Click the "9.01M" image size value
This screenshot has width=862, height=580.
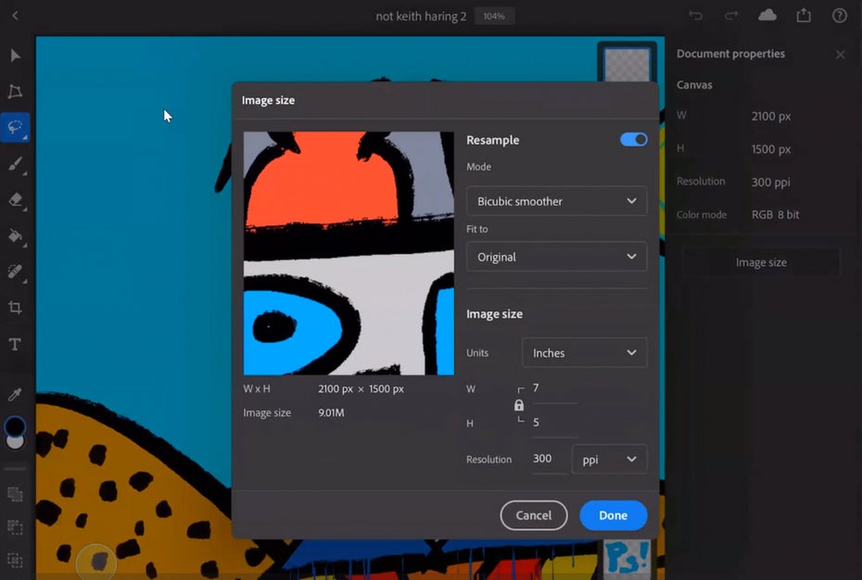[331, 413]
